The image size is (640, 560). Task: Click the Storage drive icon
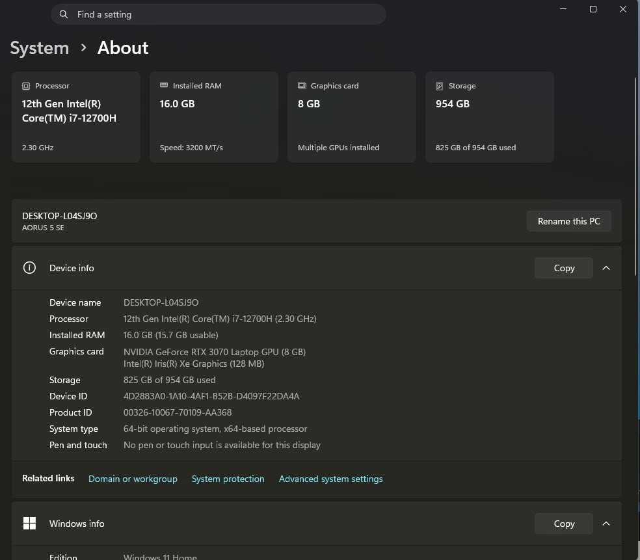click(x=440, y=86)
